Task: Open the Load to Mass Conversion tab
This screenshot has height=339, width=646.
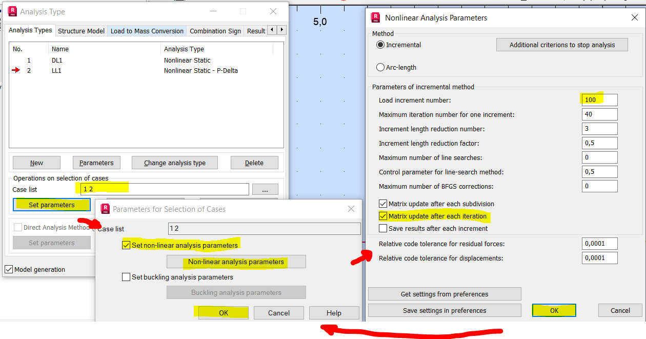Action: click(147, 31)
